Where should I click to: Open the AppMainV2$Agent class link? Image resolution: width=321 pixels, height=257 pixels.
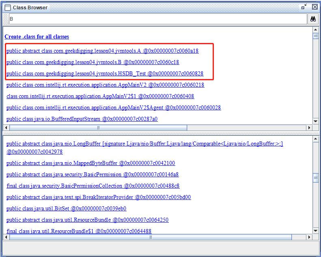coord(114,107)
